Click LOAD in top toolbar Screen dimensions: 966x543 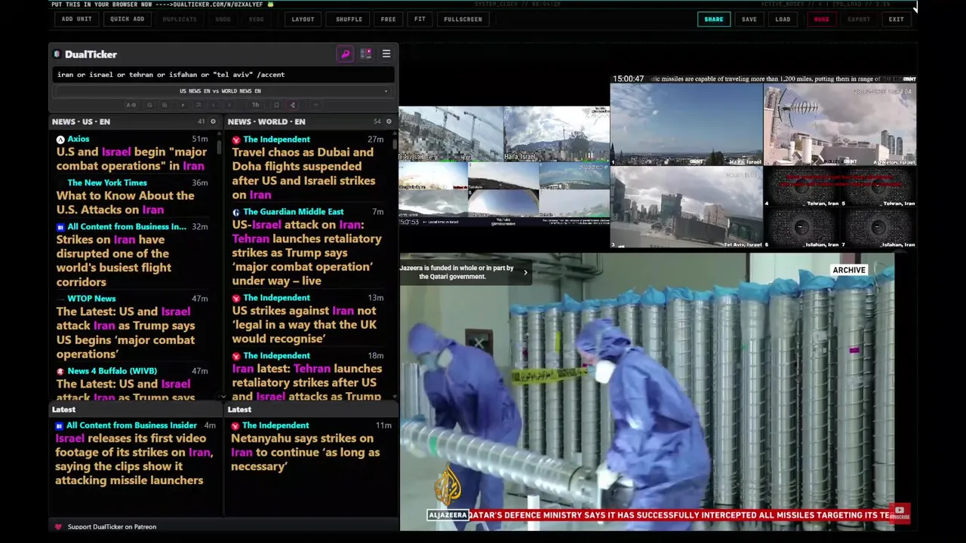tap(783, 19)
